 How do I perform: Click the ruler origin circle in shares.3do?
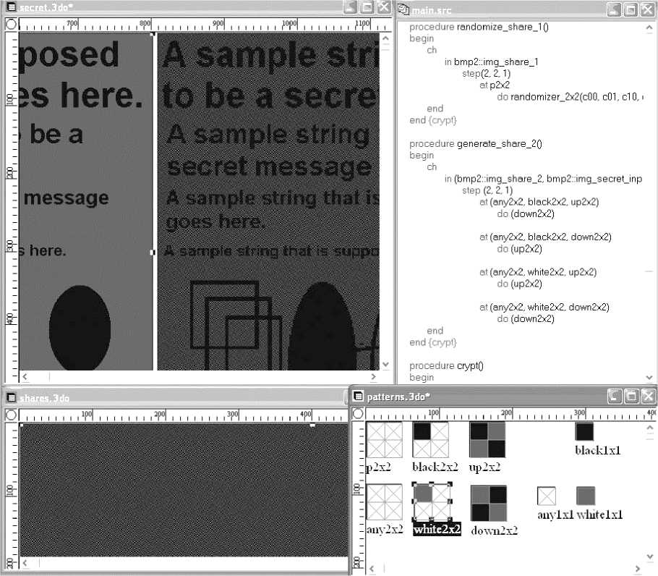12,415
